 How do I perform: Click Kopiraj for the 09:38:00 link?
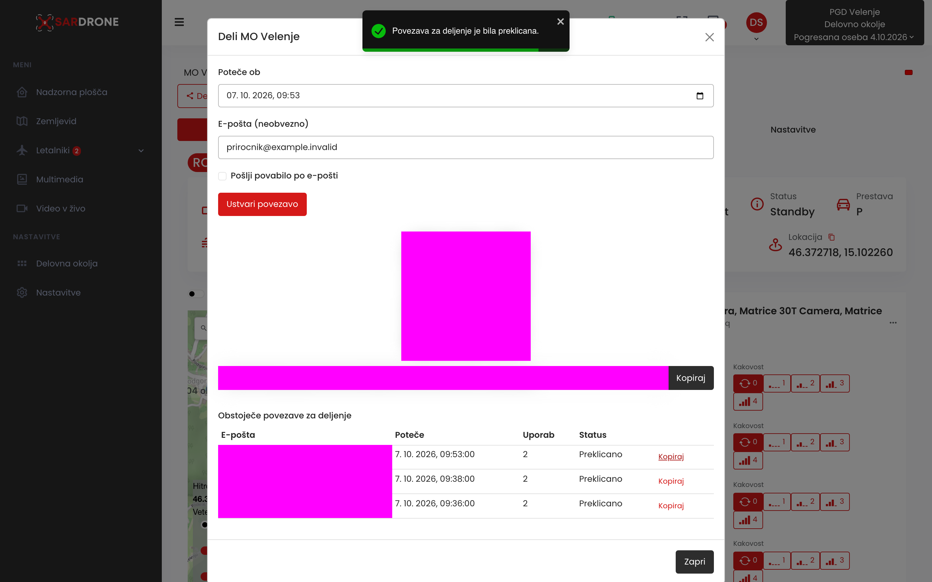(671, 481)
